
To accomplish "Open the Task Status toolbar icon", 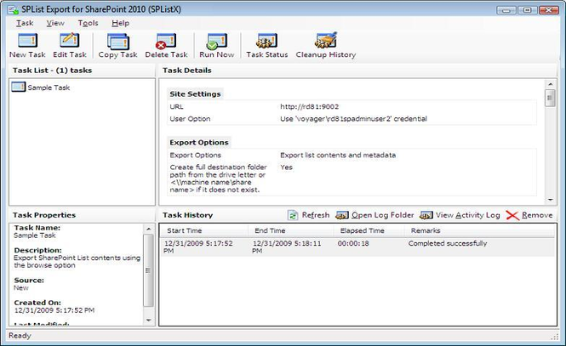I will point(266,41).
